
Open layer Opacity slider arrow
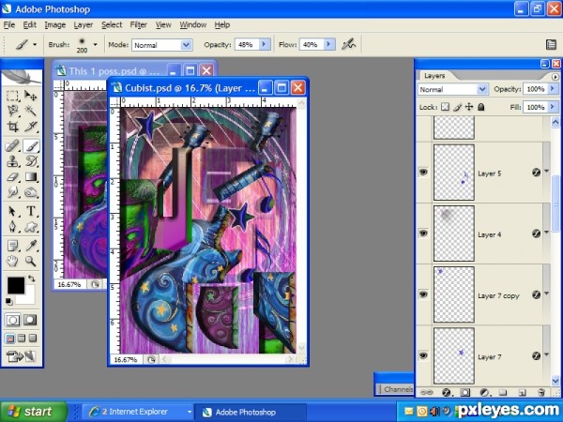click(x=553, y=89)
